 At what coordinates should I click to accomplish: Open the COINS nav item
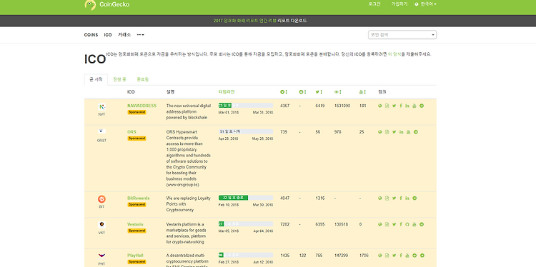pos(91,35)
